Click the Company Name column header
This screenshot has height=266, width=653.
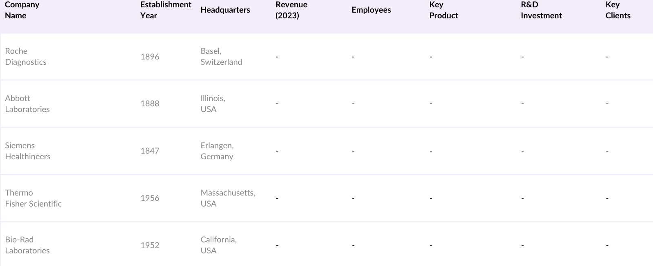point(22,10)
